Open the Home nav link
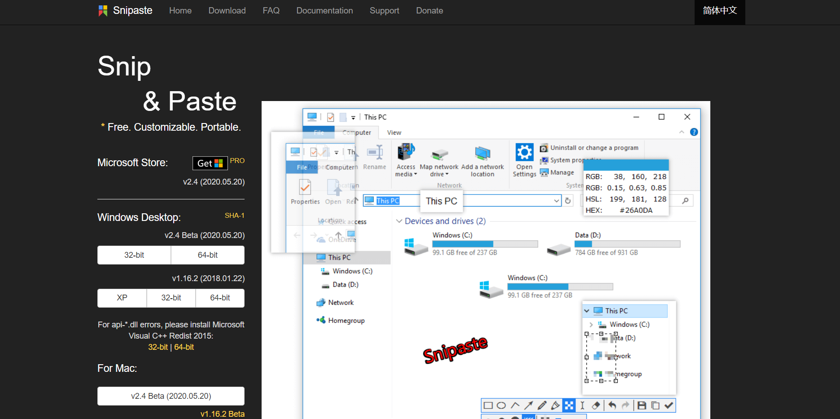Screen dimensions: 840x419 (x=180, y=11)
